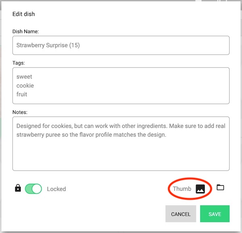Select the fruit tag line

[x=22, y=94]
